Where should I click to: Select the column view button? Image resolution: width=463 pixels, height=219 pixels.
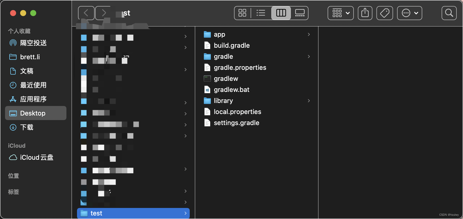pos(281,13)
